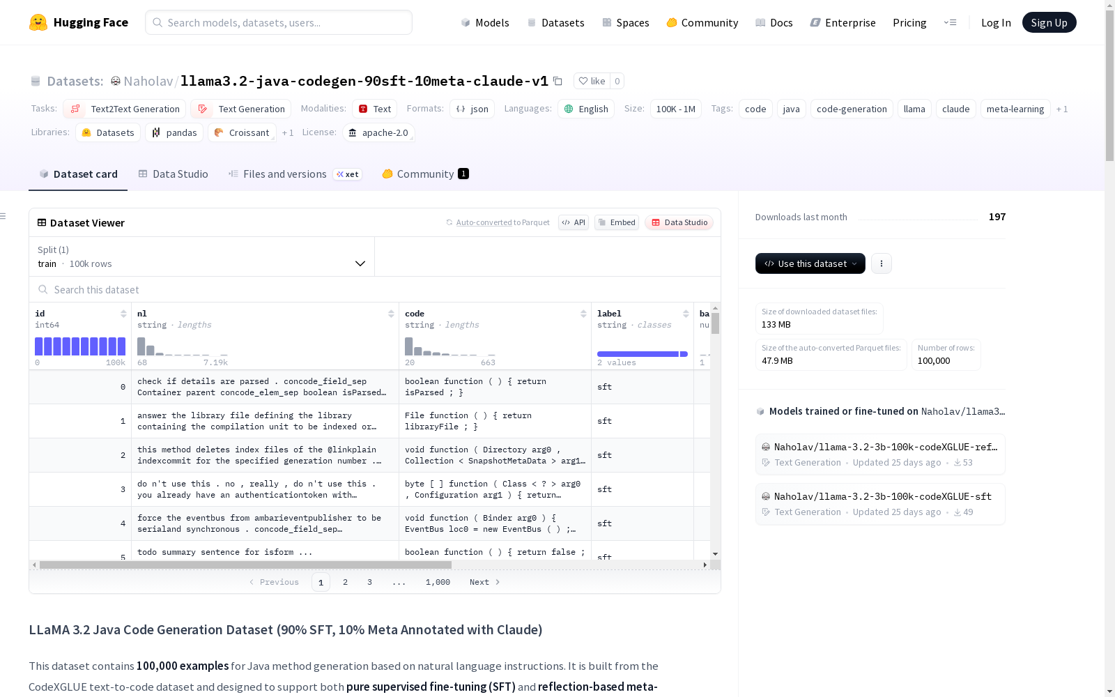Sort the id column

coord(123,314)
